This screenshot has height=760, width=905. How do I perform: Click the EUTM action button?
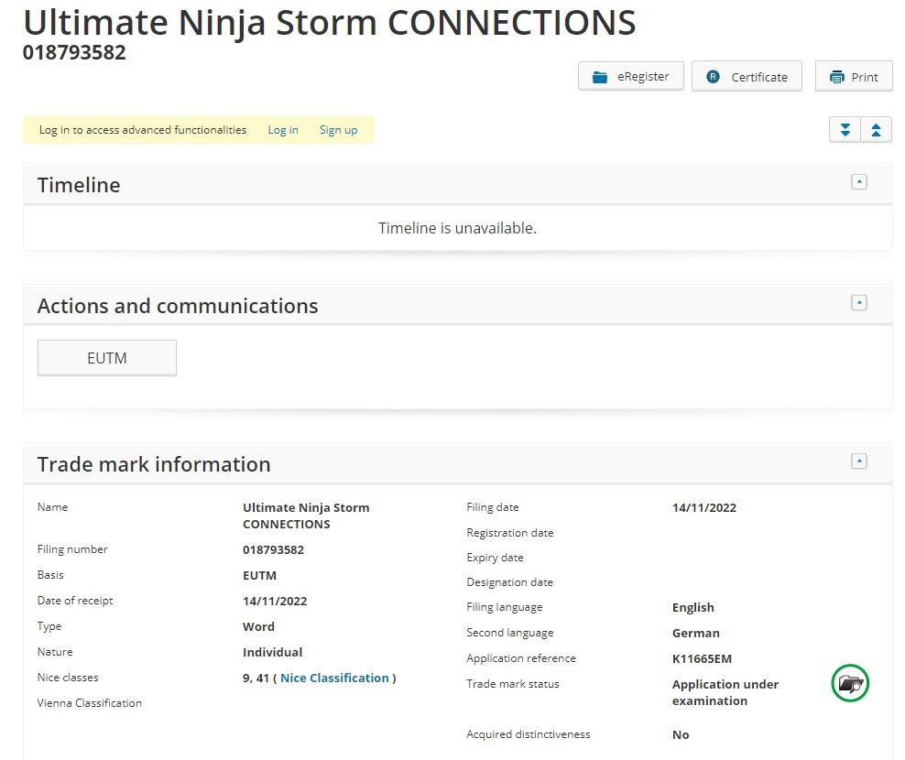[x=107, y=358]
